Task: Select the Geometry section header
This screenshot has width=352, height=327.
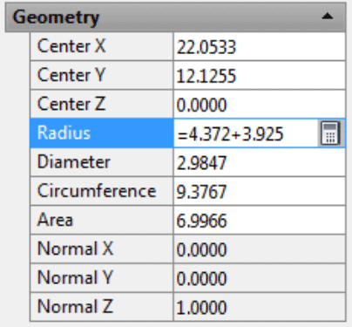Action: [175, 17]
